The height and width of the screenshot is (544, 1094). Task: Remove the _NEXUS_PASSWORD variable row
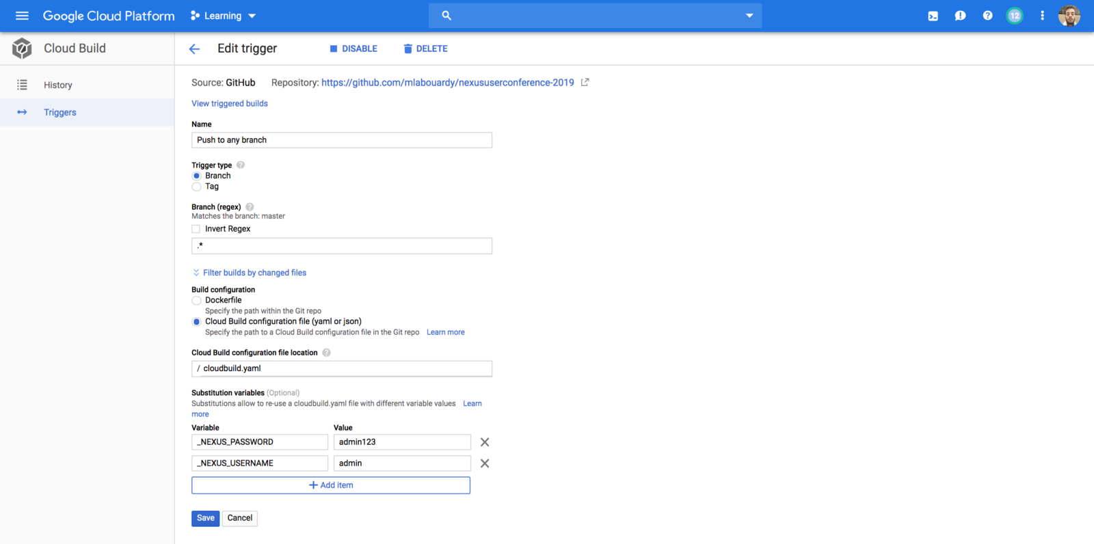pos(485,442)
